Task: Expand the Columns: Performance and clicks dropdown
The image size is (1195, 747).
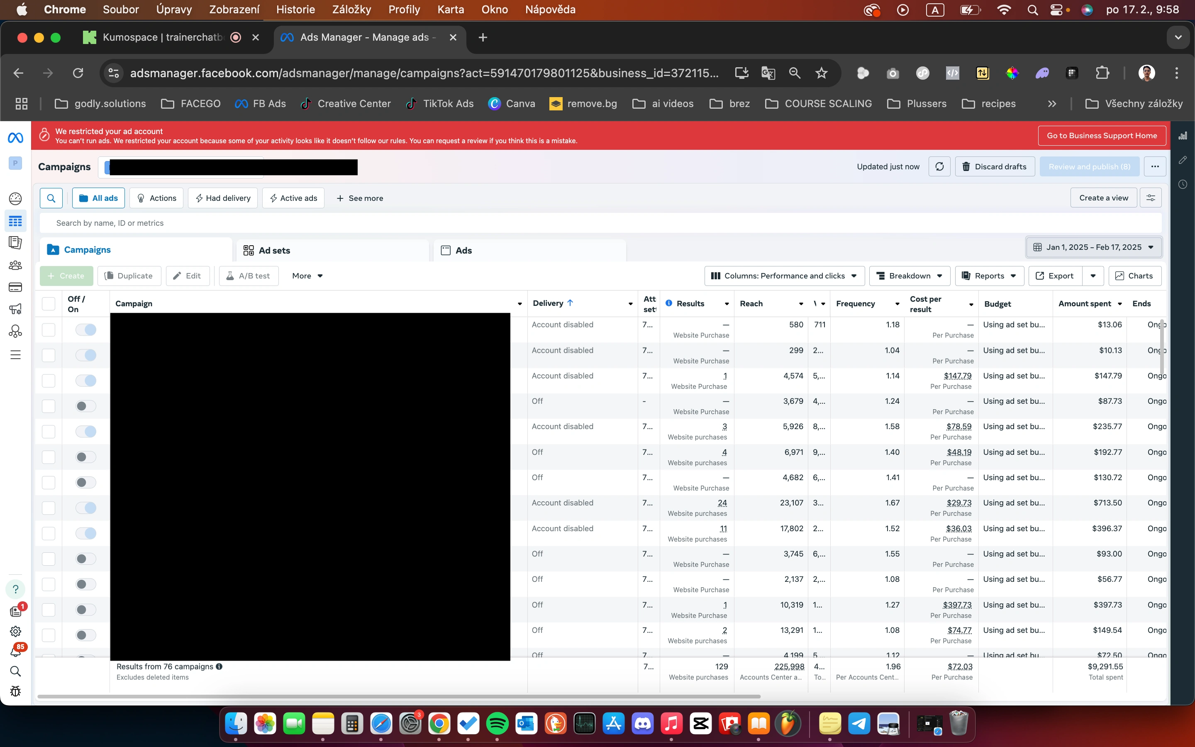Action: coord(784,276)
